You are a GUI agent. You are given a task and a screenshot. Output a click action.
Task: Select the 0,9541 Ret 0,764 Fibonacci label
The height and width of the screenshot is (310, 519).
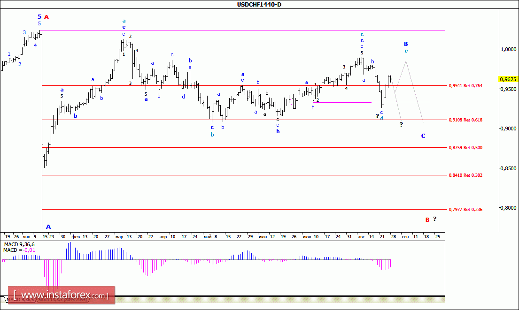pyautogui.click(x=465, y=85)
